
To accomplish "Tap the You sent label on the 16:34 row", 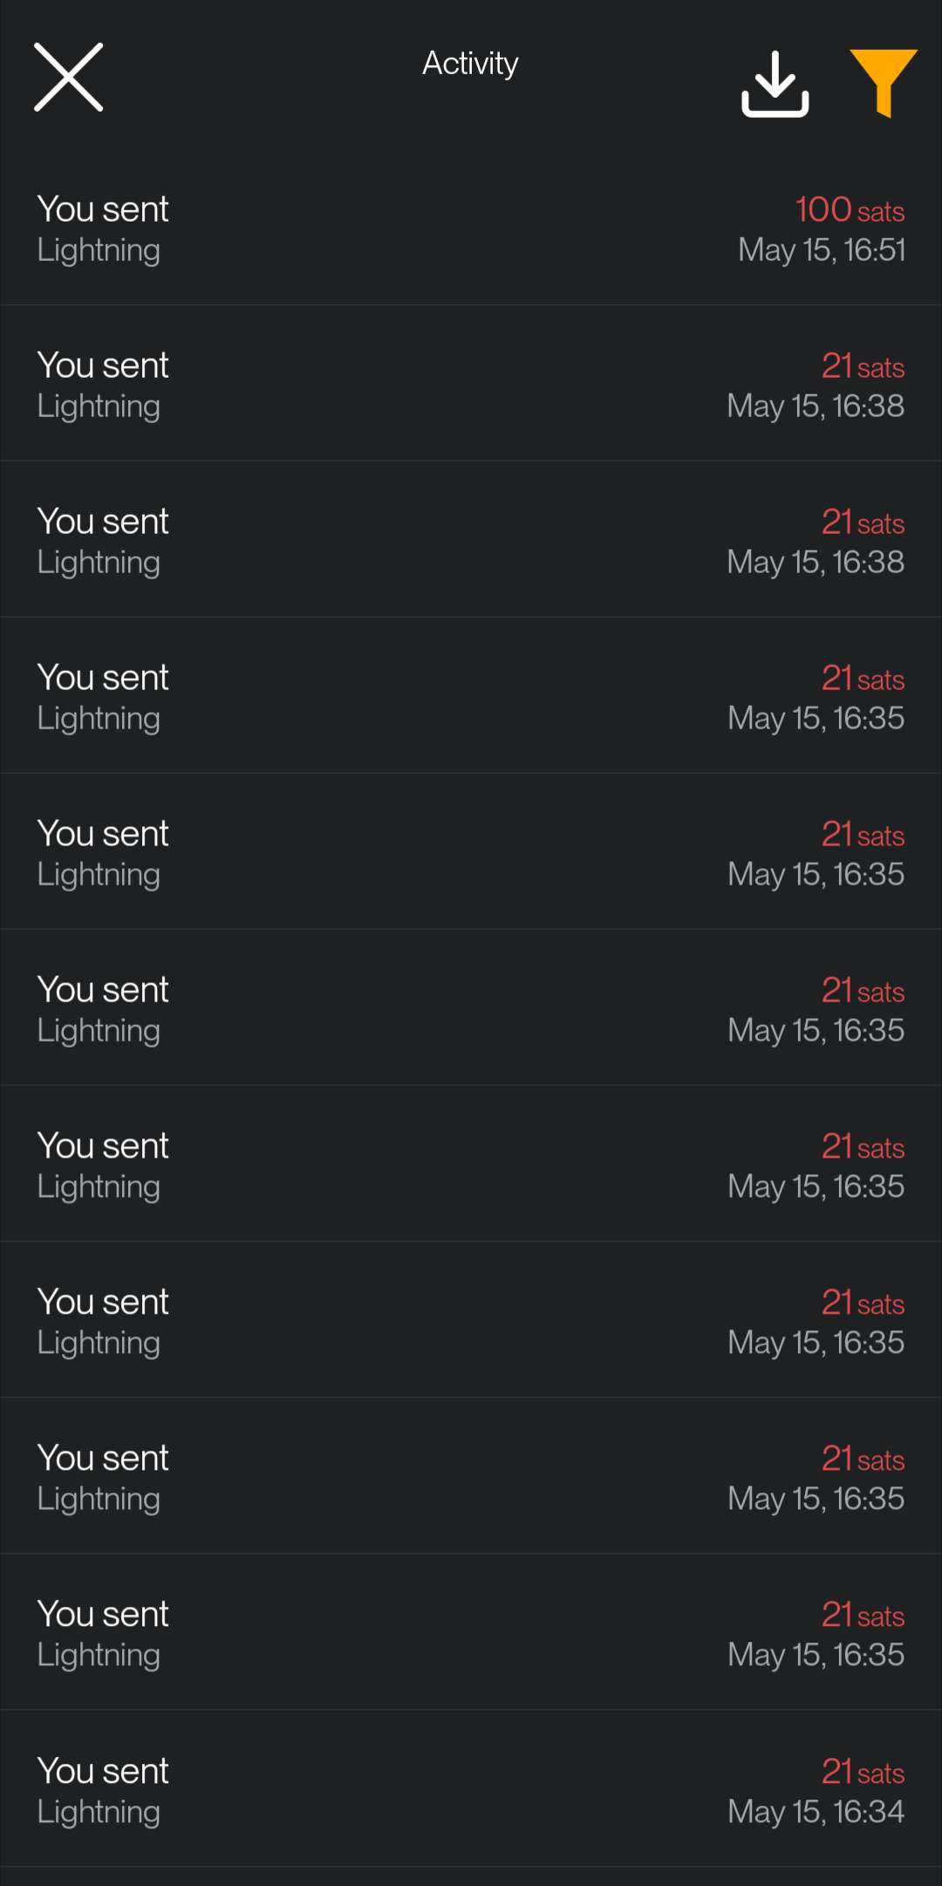I will pos(103,1771).
